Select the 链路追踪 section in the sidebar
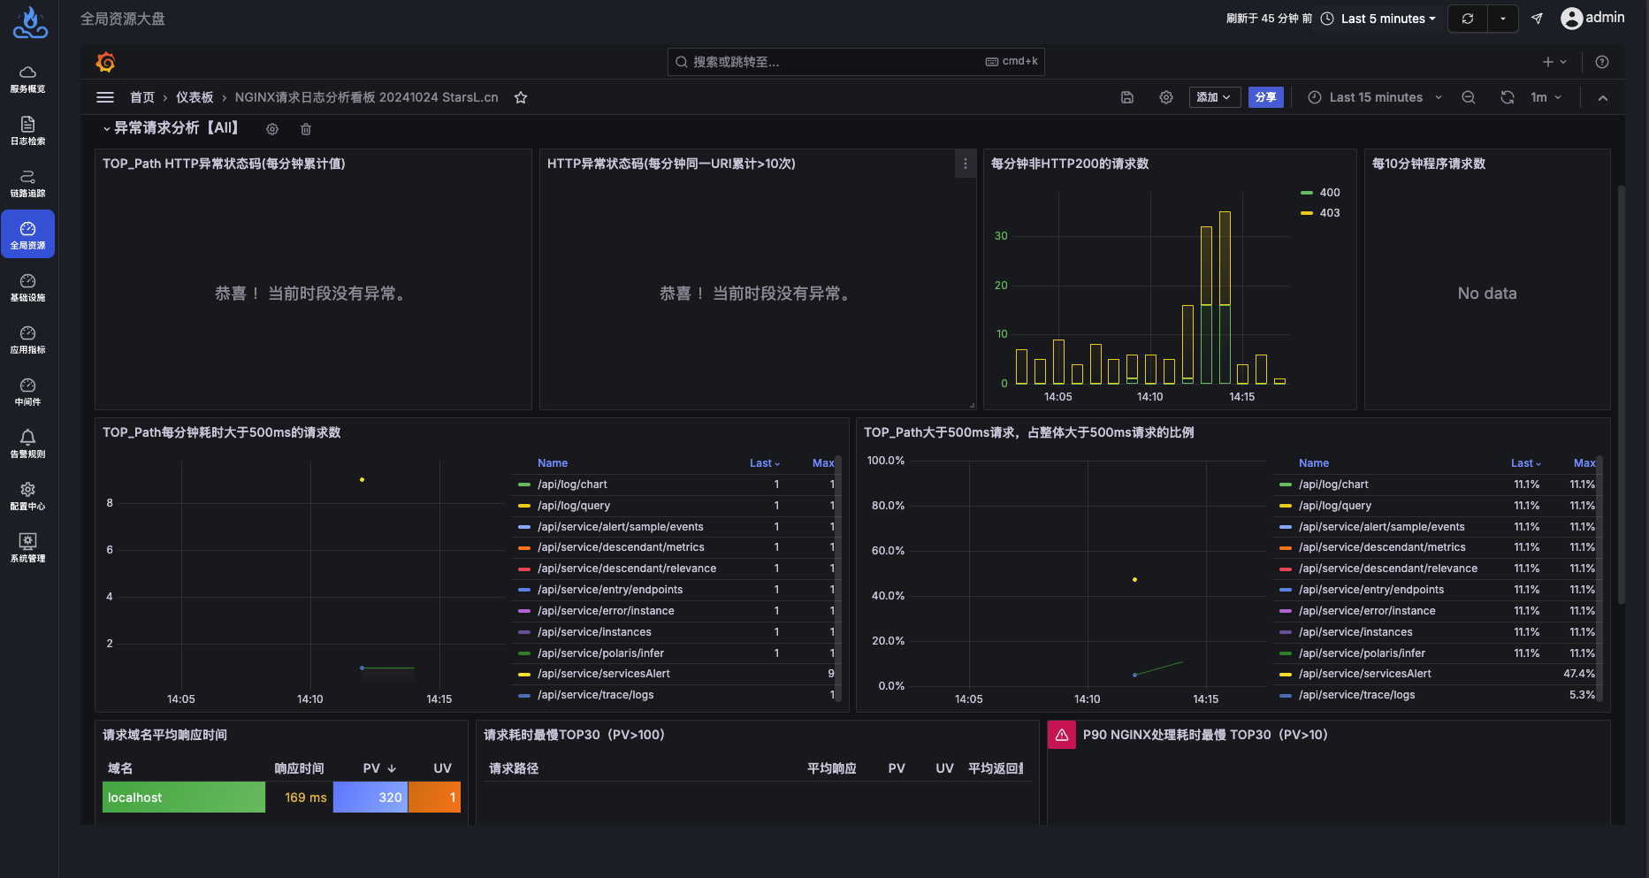The image size is (1649, 878). pyautogui.click(x=27, y=183)
